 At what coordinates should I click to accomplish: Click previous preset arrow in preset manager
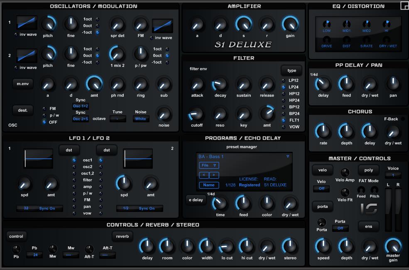click(204, 175)
